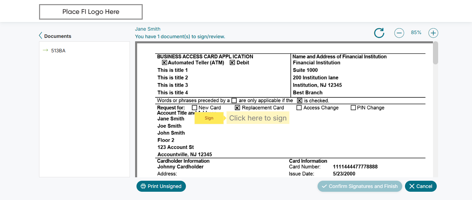Image resolution: width=472 pixels, height=200 pixels.
Task: Check the PIN Change checkbox
Action: (353, 108)
